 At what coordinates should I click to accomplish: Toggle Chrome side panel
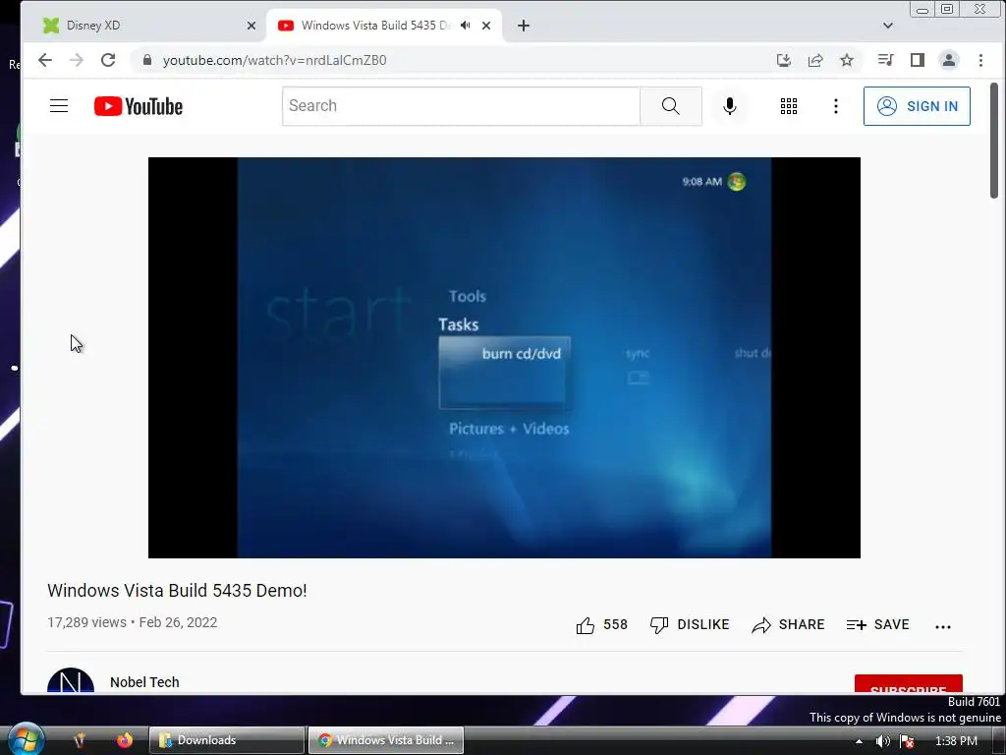tap(918, 60)
